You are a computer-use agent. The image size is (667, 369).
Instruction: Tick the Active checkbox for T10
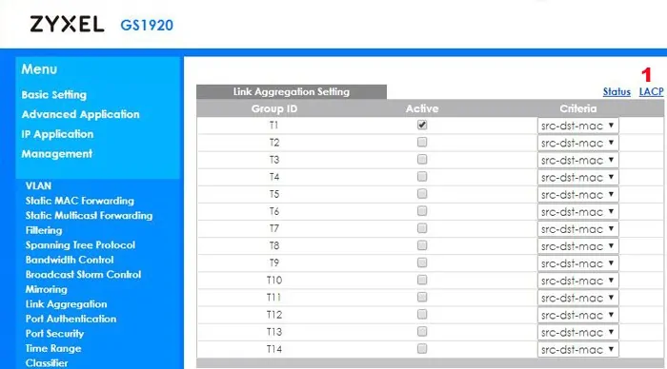pos(422,280)
